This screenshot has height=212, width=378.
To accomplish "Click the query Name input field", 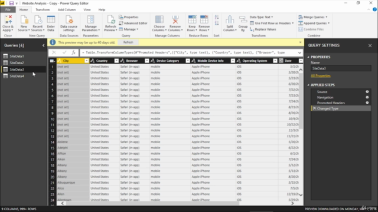I will [x=341, y=68].
